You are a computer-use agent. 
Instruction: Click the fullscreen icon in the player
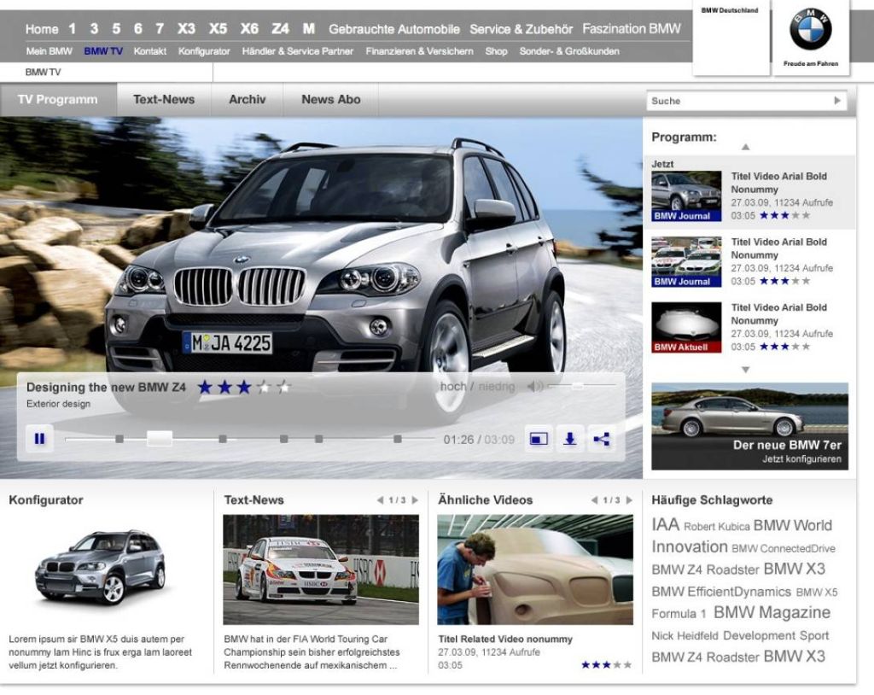tap(538, 439)
